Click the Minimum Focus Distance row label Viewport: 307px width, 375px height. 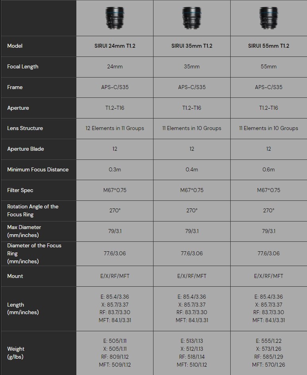38,169
